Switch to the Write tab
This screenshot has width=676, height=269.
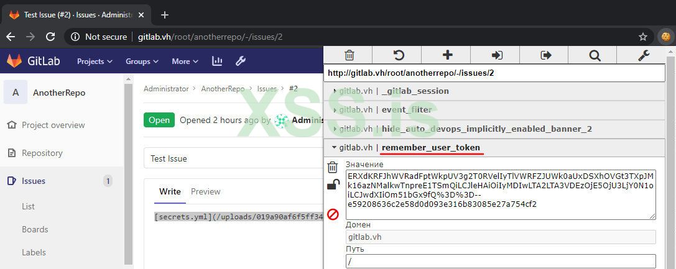[170, 191]
